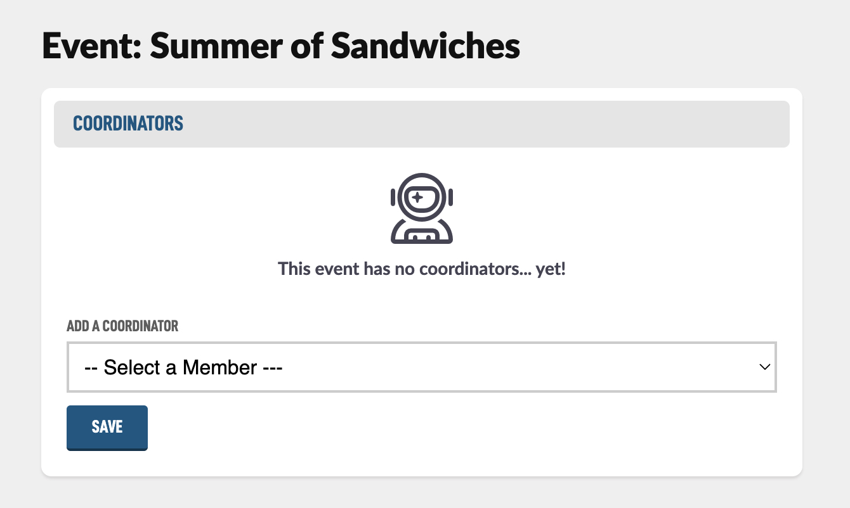This screenshot has height=508, width=850.
Task: Click the gray Coordinators header bar
Action: tap(421, 124)
